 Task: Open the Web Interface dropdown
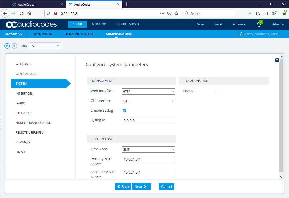(x=148, y=92)
